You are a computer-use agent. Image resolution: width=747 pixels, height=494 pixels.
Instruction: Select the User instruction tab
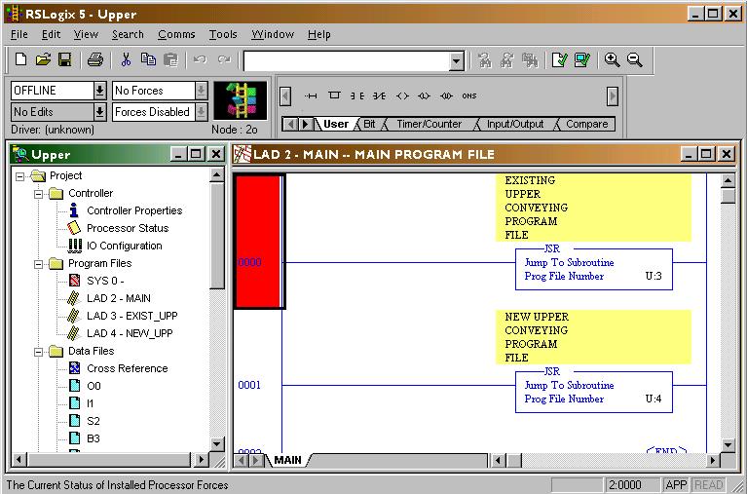(x=336, y=124)
